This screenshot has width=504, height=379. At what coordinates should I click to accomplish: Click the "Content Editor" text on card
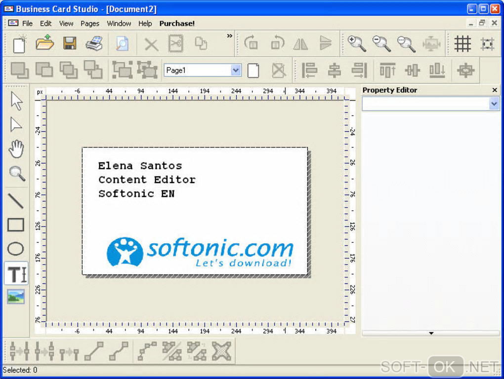147,180
